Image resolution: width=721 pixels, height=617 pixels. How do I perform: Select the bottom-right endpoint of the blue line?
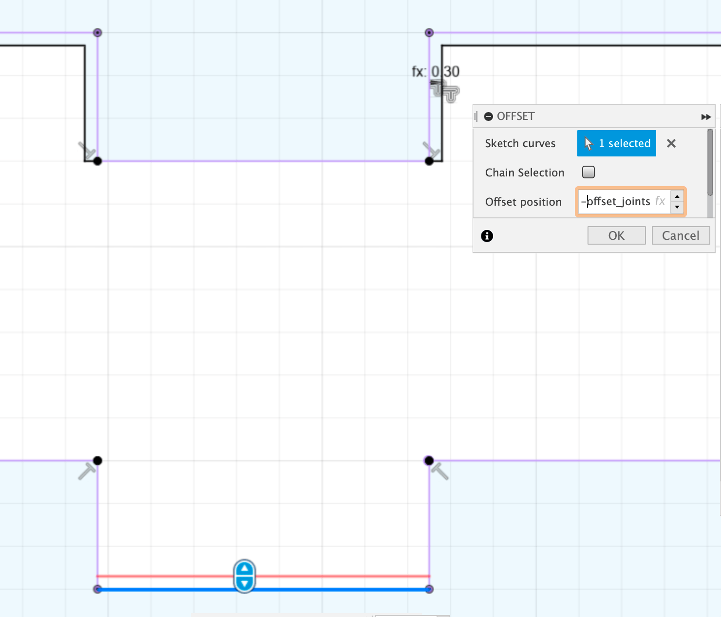429,589
